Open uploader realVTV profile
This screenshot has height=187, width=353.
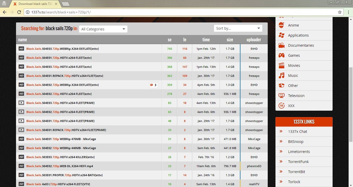[x=254, y=184]
